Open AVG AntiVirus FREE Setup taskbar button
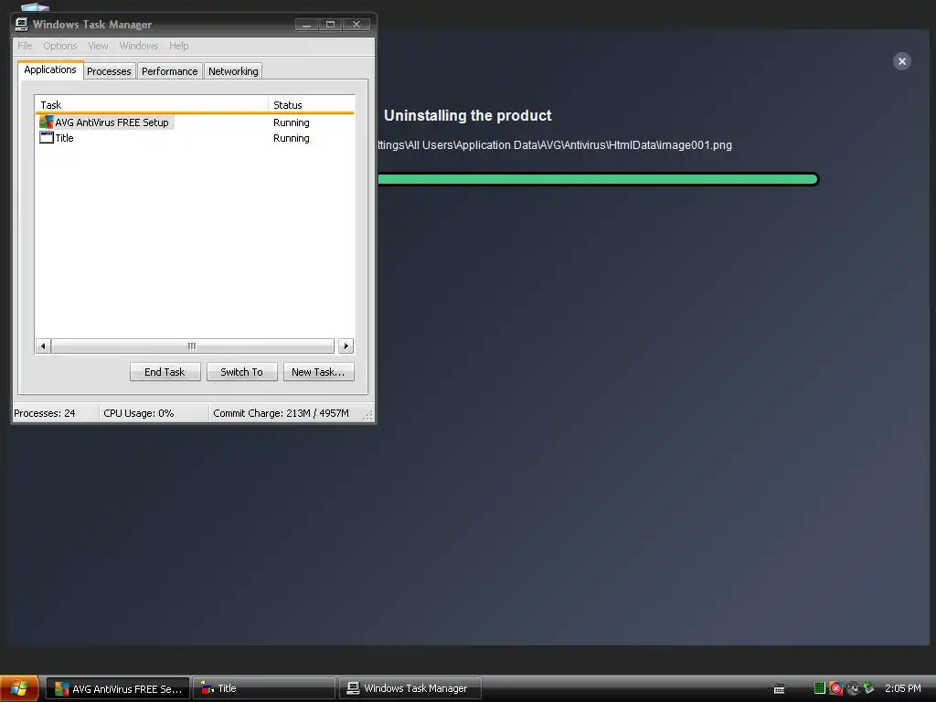 (x=118, y=689)
